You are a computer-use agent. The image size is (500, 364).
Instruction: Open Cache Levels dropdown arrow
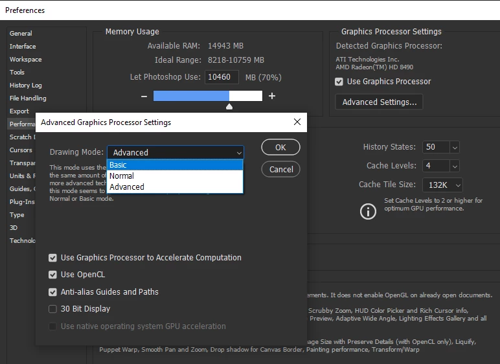click(x=455, y=166)
